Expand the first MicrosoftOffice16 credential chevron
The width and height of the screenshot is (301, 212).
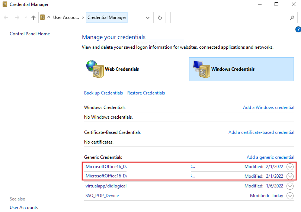[x=290, y=167]
